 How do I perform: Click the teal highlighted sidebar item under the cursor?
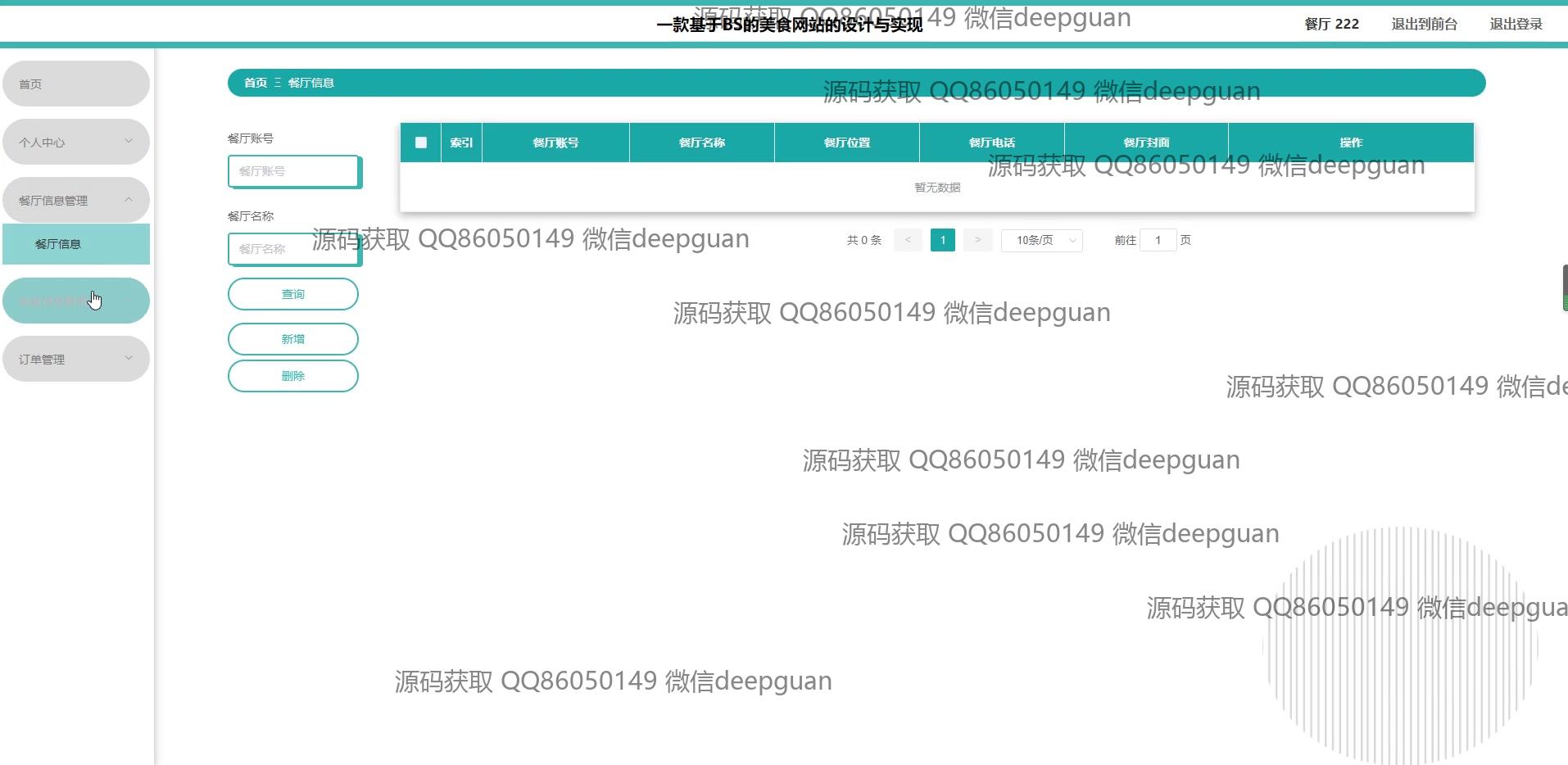pos(76,301)
